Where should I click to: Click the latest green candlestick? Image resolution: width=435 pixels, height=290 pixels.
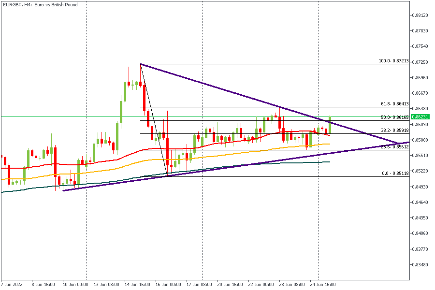coord(330,125)
